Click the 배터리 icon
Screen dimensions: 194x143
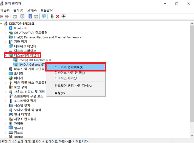tap(11, 78)
